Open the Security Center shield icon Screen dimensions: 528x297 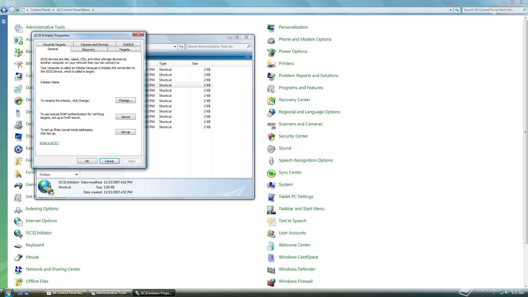271,136
